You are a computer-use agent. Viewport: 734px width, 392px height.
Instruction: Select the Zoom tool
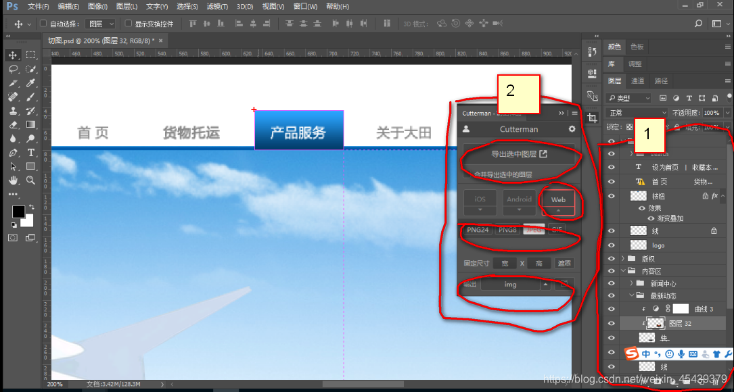(x=31, y=180)
